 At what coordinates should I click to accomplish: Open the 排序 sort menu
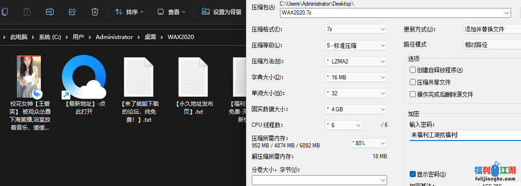129,12
